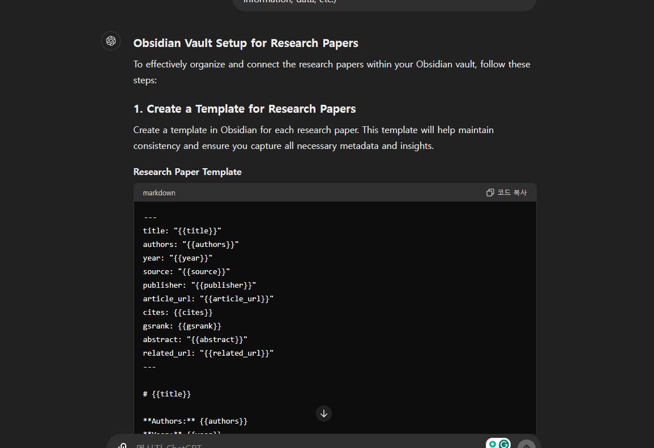Copy the code with the 코드 복사 button
Screen dimensions: 654x448
(x=506, y=193)
